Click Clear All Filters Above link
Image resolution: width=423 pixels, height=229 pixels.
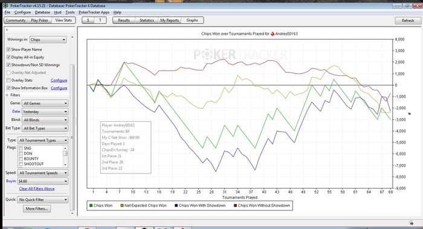click(x=37, y=189)
